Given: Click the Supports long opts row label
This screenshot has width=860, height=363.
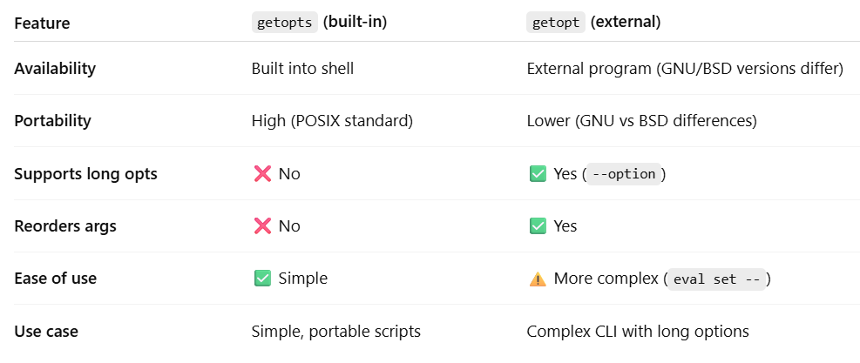Looking at the screenshot, I should point(85,174).
